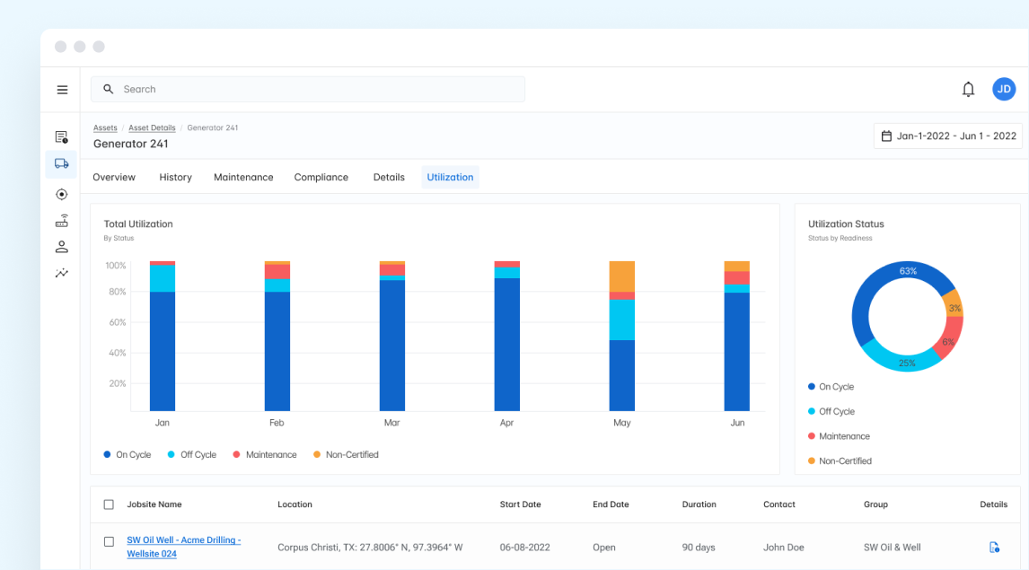
Task: Open the user profile sidebar icon
Action: coord(61,247)
